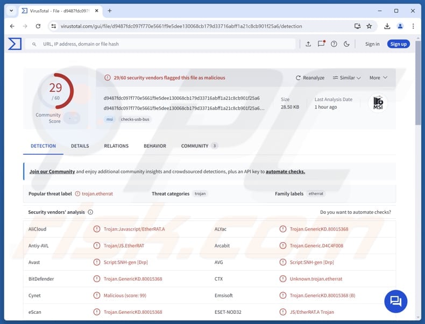Click 'Do you want to automate checks?' text
425x324 pixels.
(x=356, y=212)
